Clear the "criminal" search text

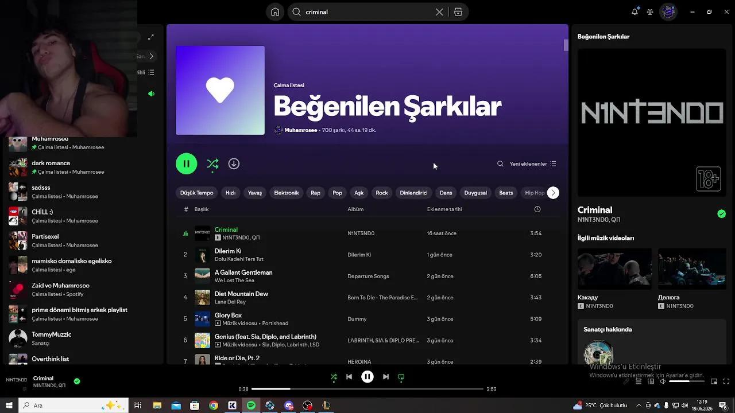(439, 12)
